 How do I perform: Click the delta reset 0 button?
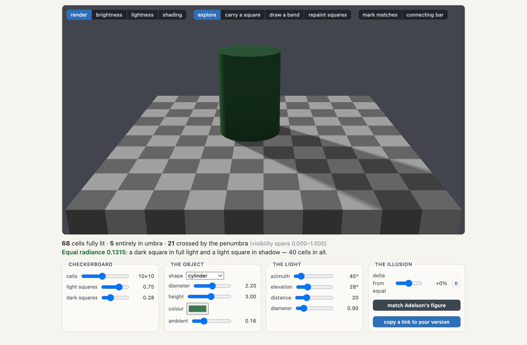coord(456,283)
